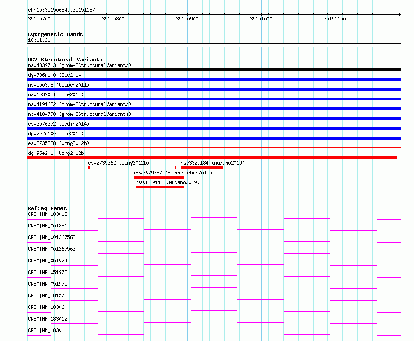Click the blue dgv707n100 variant bar
Screen dimensions: 414x341
(214, 138)
